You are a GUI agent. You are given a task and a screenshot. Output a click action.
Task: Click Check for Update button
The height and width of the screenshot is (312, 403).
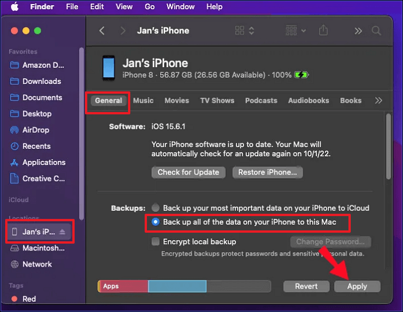point(188,172)
